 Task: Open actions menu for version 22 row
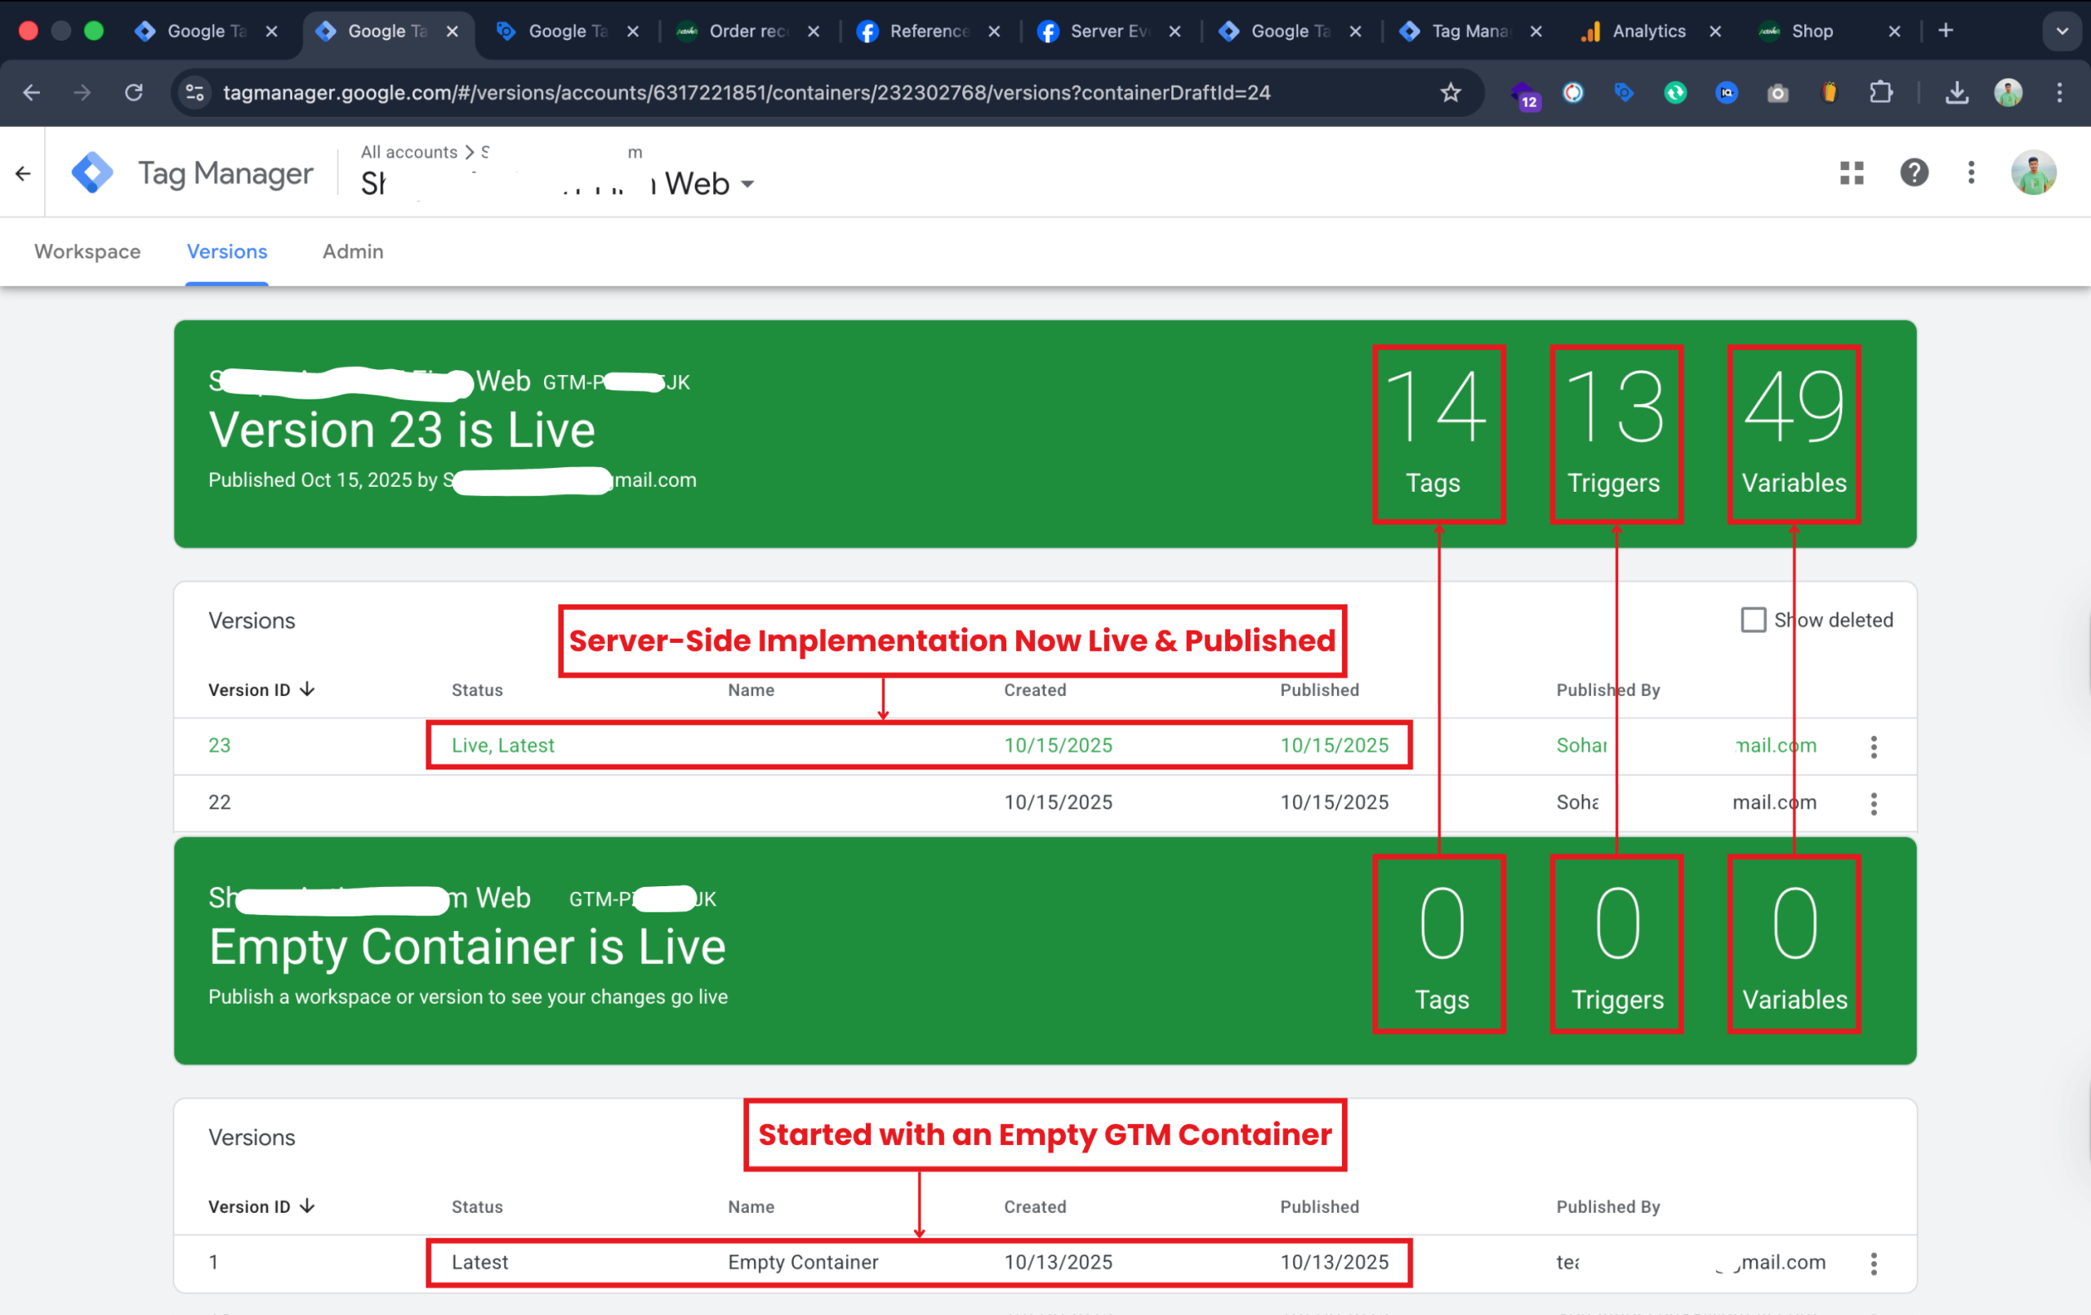(1873, 804)
